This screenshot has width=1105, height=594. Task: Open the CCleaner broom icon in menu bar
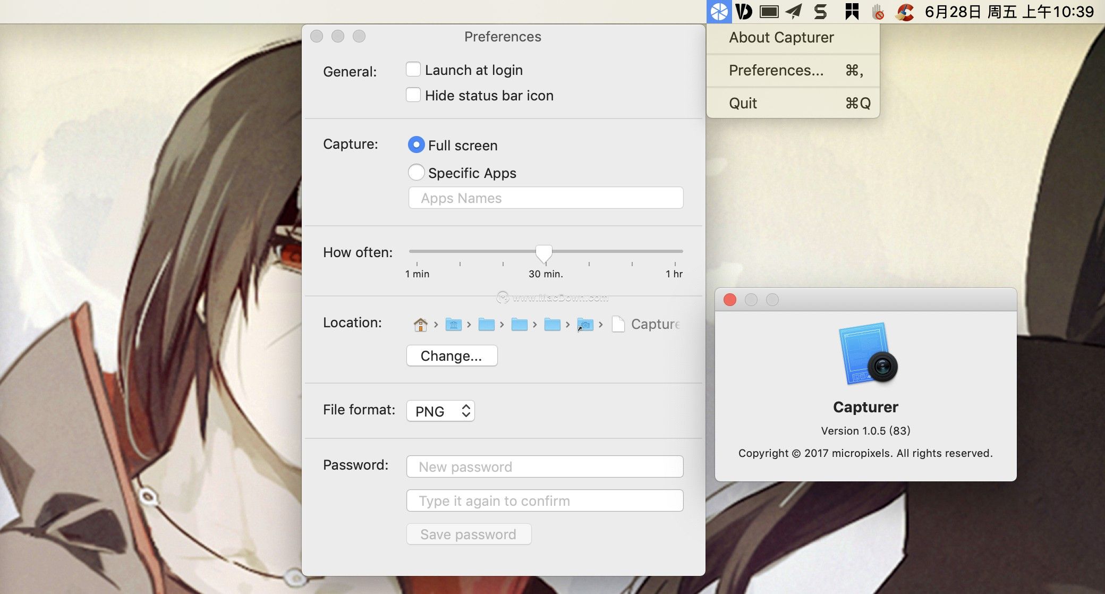click(905, 12)
